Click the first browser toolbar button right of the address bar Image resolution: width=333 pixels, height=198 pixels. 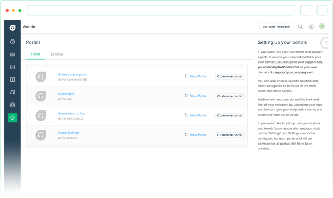[306, 11]
